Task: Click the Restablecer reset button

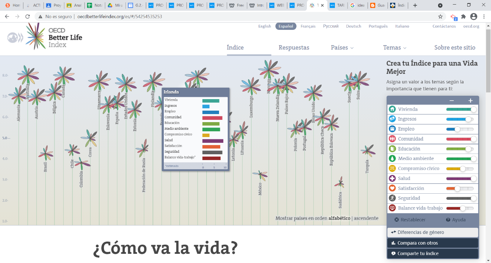Action: (x=410, y=220)
